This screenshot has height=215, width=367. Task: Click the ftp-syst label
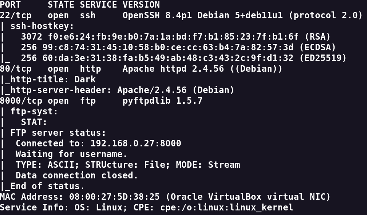pos(34,112)
